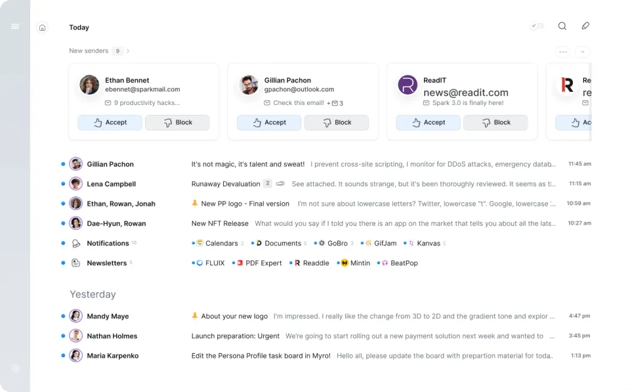
Task: Click Nathan Holmes' avatar in list
Action: coord(75,336)
